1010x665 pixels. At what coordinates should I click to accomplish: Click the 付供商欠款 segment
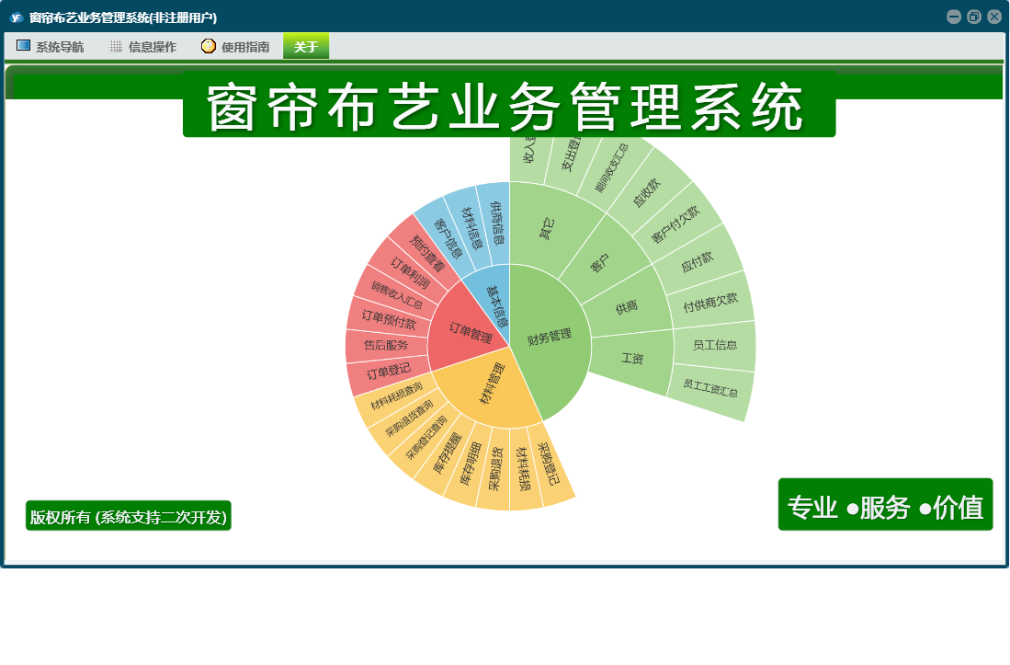pyautogui.click(x=709, y=302)
